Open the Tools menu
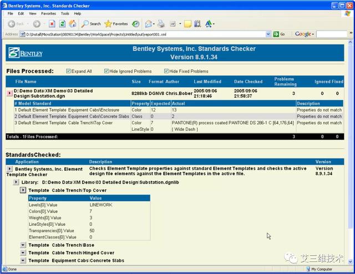The width and height of the screenshot is (355, 274). pos(65,13)
